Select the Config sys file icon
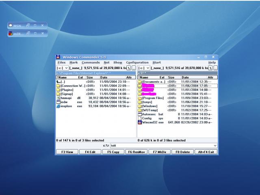 pos(140,118)
